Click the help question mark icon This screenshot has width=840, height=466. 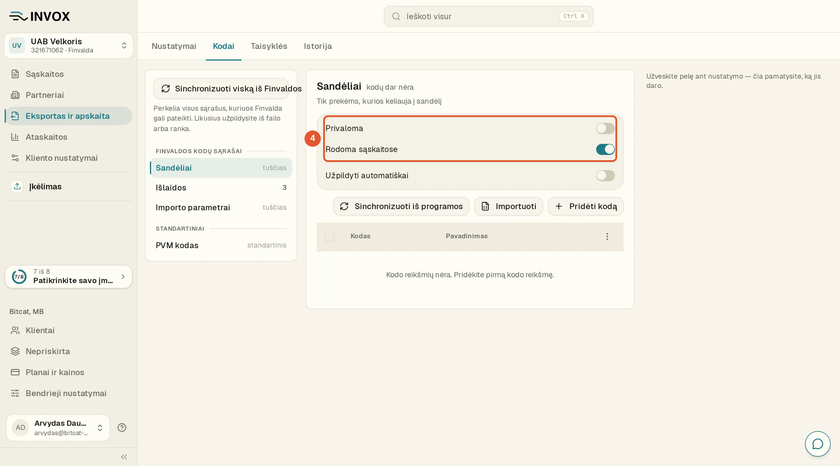tap(122, 428)
